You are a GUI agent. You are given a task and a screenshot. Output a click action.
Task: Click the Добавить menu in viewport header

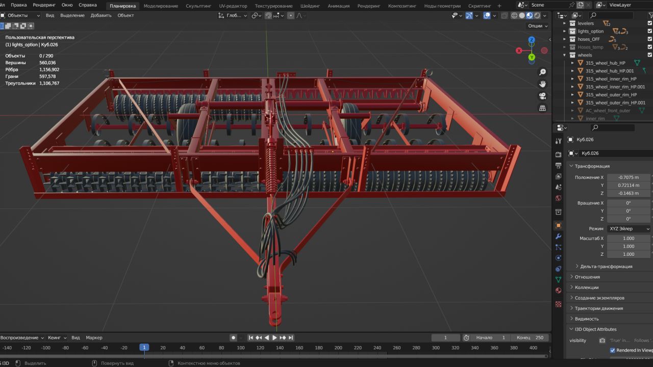(x=101, y=15)
